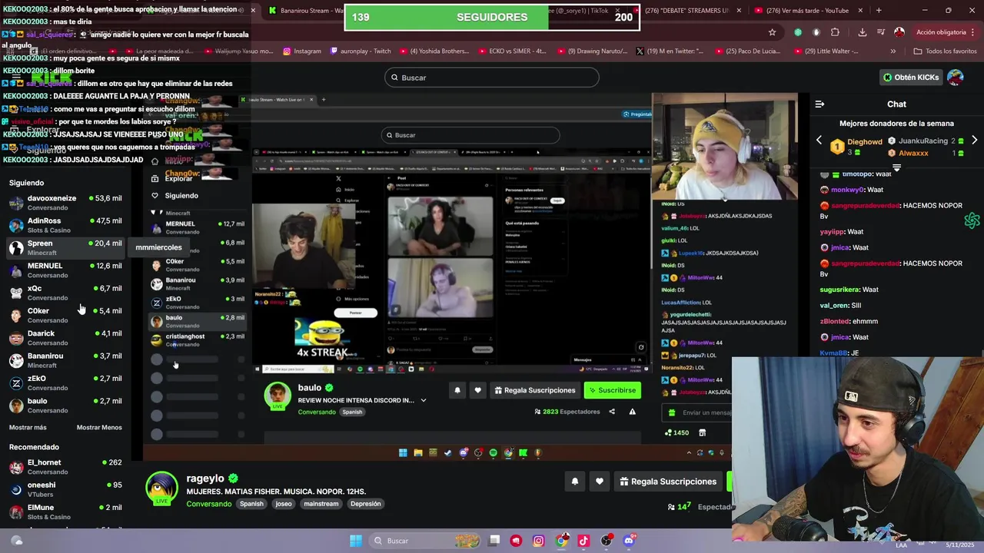Open the media control icon in Chrome toolbar
The height and width of the screenshot is (553, 984).
coord(880,32)
